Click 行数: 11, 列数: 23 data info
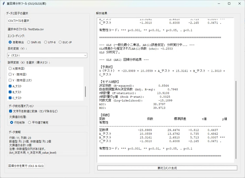Screen dimensions: 245x178 coord(20,138)
